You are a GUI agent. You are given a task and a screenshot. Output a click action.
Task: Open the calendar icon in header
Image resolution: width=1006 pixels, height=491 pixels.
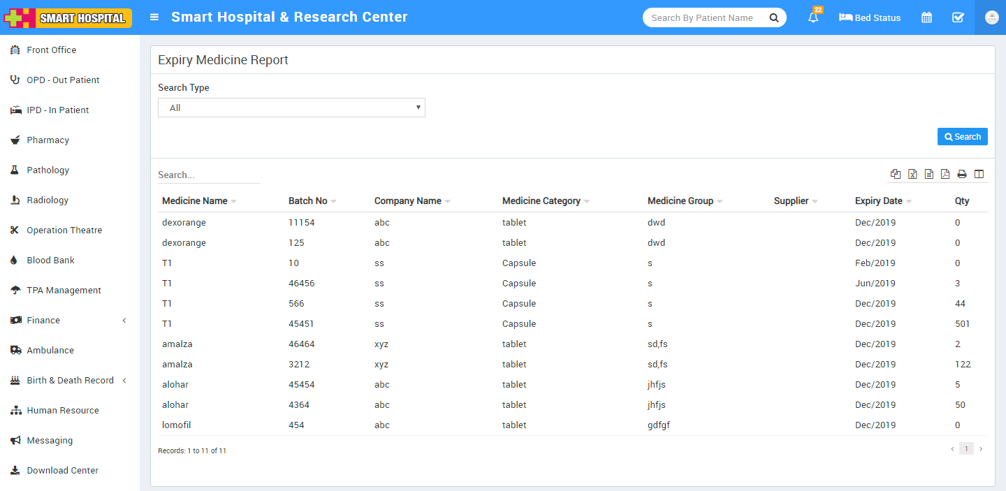click(926, 17)
